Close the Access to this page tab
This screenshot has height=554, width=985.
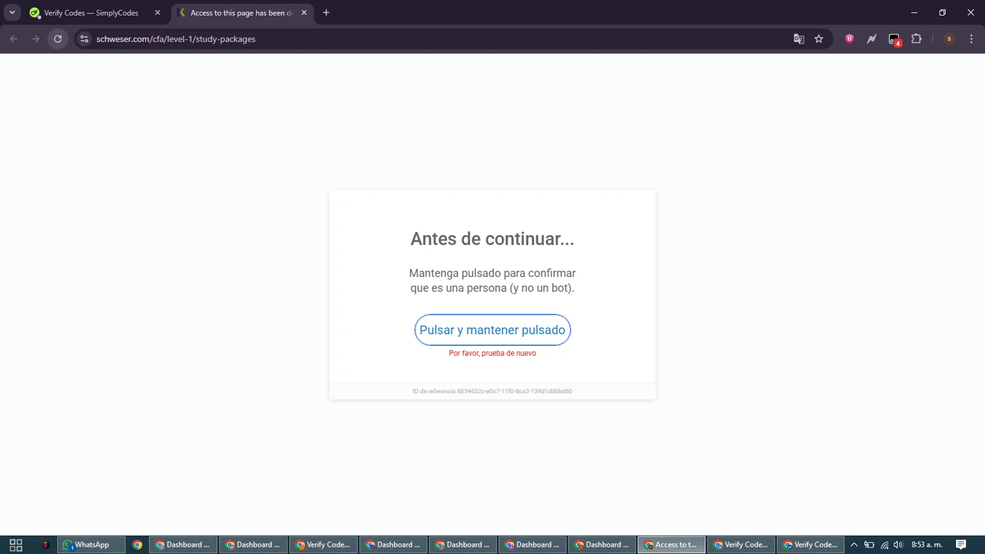(x=304, y=12)
